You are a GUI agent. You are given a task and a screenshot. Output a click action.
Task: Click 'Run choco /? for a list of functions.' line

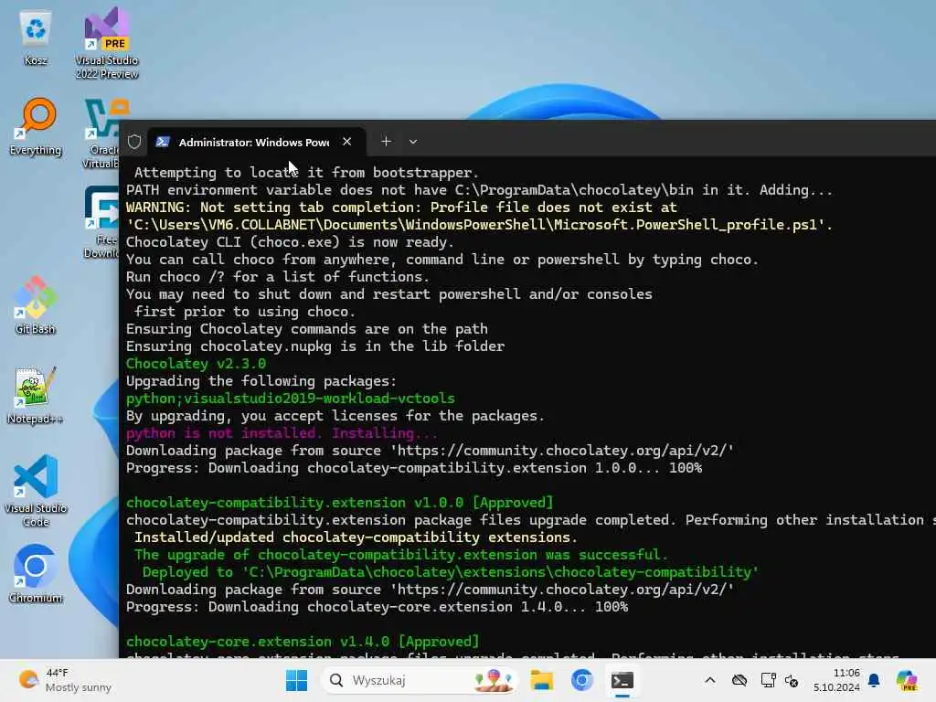(278, 276)
